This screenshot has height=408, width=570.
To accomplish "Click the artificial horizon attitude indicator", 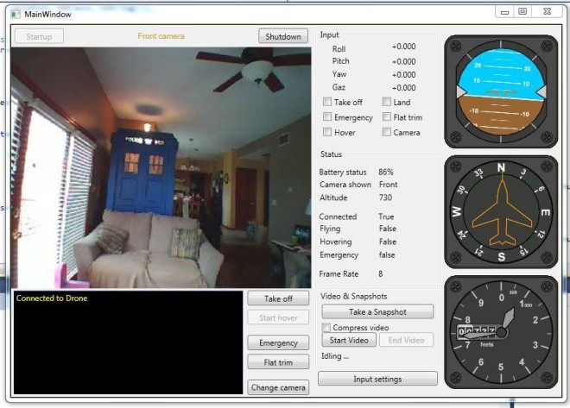I will [x=501, y=91].
